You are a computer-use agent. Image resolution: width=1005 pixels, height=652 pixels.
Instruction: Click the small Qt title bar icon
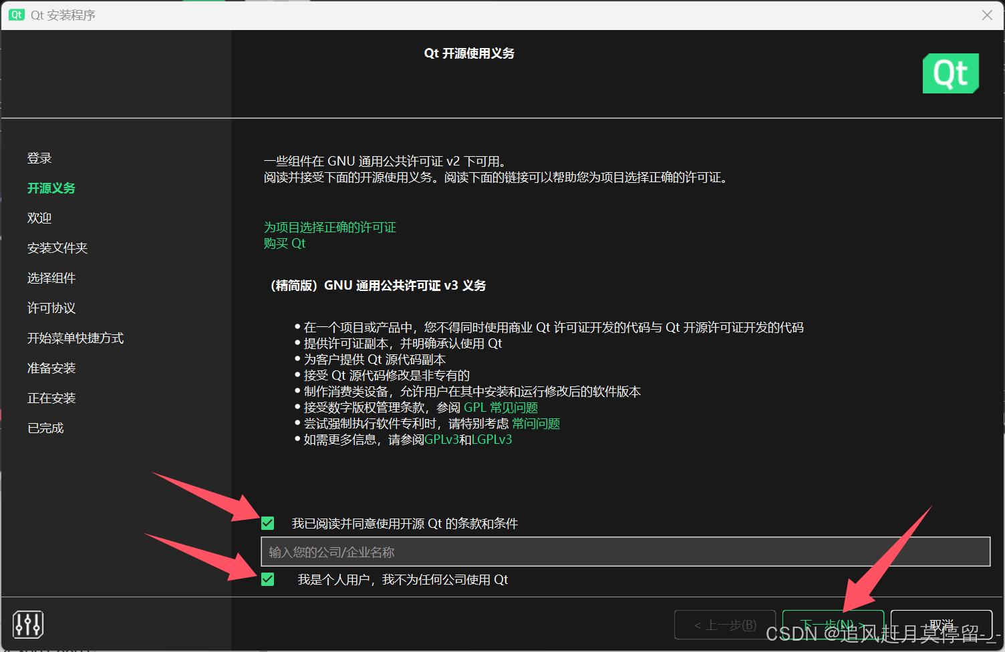tap(17, 15)
